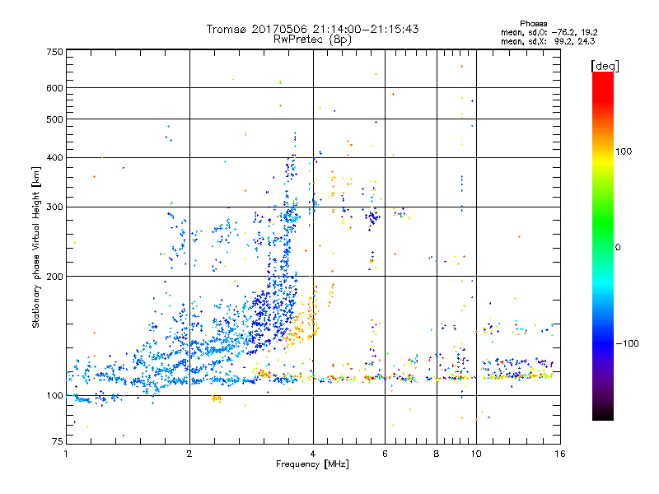This screenshot has height=494, width=659.
Task: Click the y-axis tick label '100'
Action: coord(54,395)
